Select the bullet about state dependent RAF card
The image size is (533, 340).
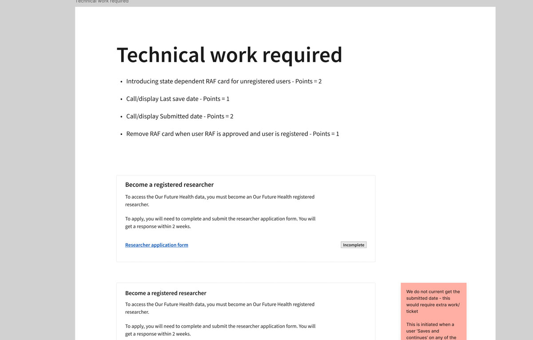click(x=224, y=81)
